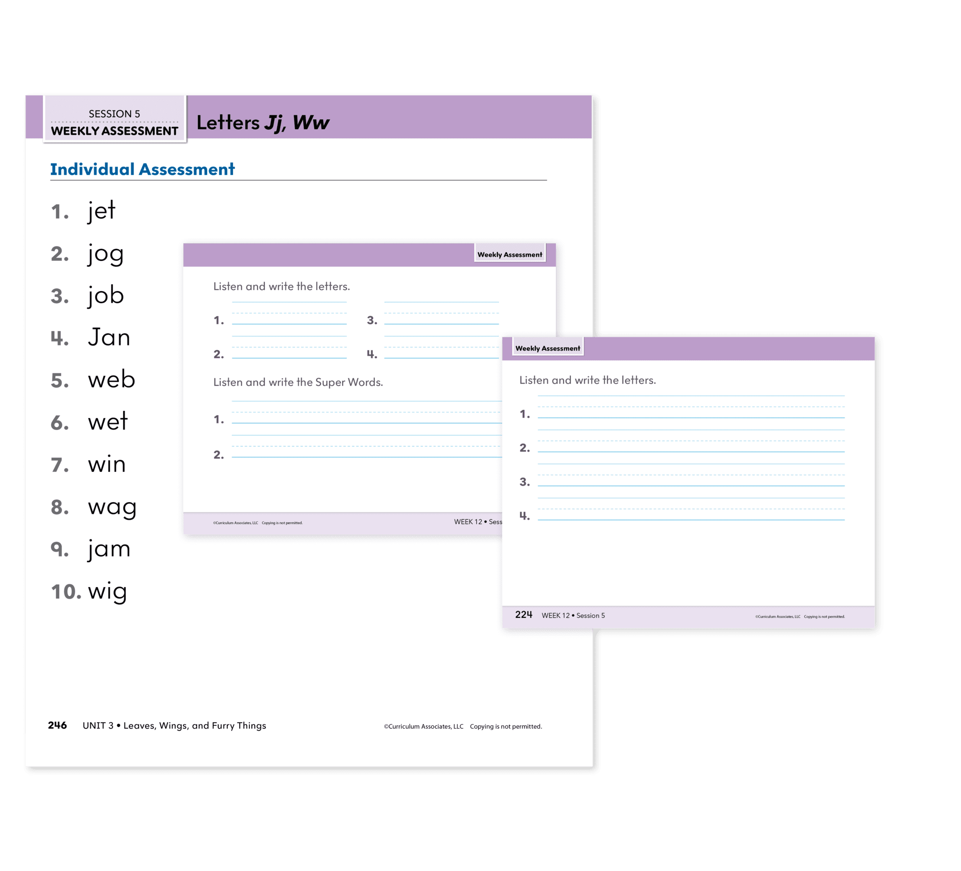This screenshot has width=961, height=871.
Task: Click writing line 4 on the right page
Action: [691, 509]
